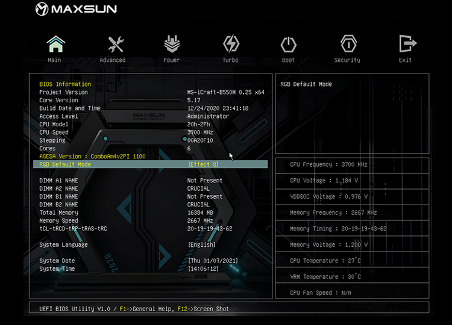
Task: Click the Memory Speed label
Action: pyautogui.click(x=58, y=220)
